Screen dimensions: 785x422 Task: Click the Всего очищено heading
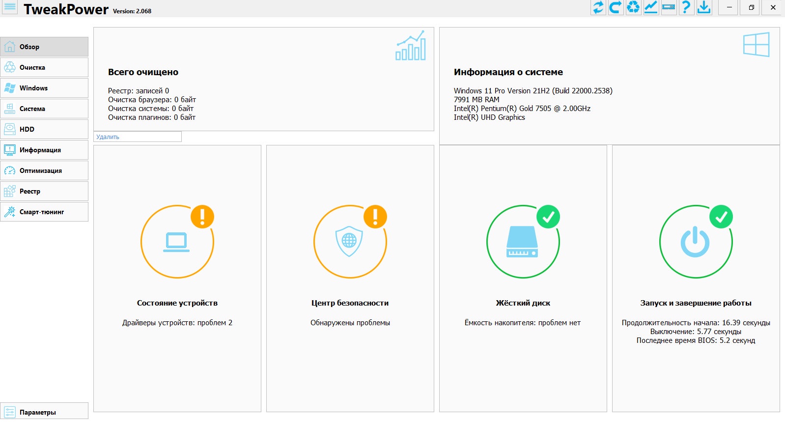(143, 72)
